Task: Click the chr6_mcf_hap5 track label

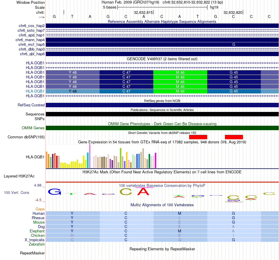Action: click(x=31, y=44)
